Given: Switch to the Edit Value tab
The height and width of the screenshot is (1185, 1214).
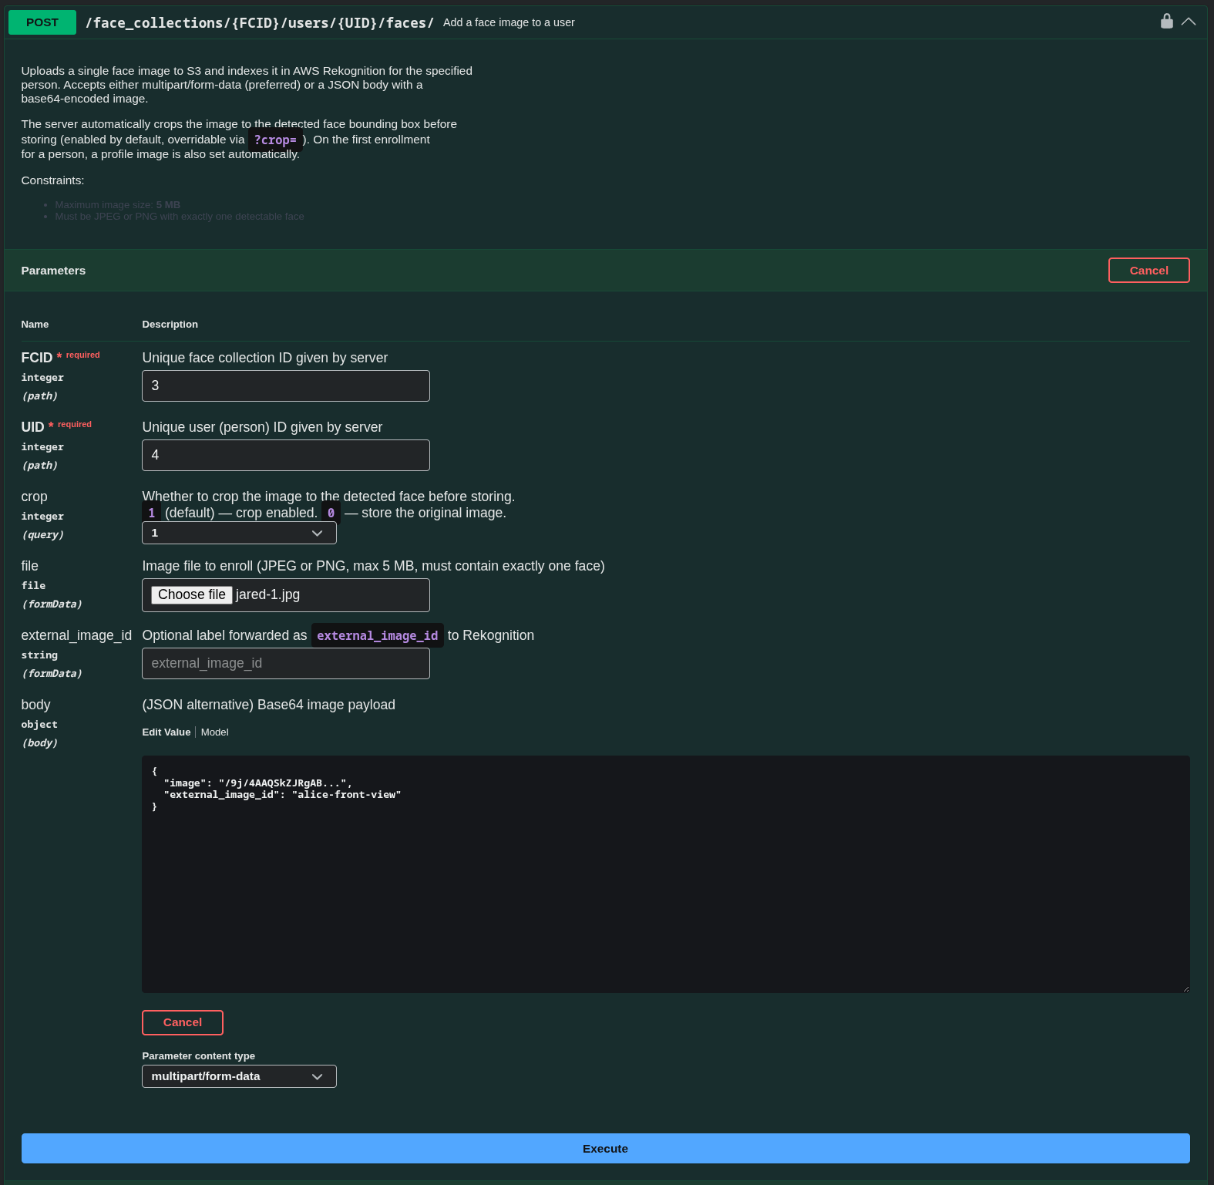Looking at the screenshot, I should [166, 732].
